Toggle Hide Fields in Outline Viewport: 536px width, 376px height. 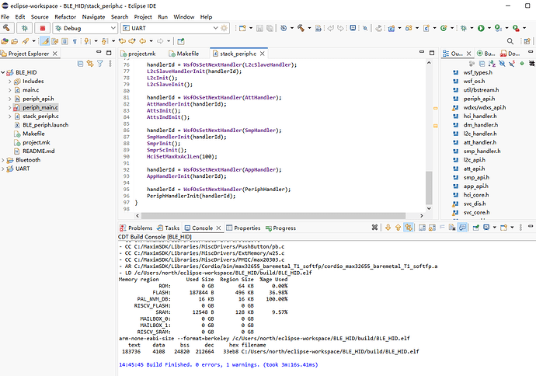pyautogui.click(x=502, y=64)
